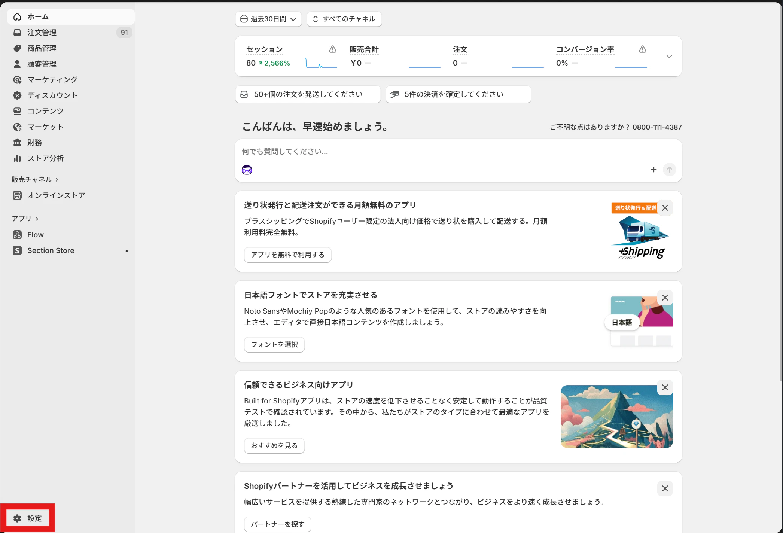Click the 販売合計 metric label
The width and height of the screenshot is (783, 533).
coord(364,49)
